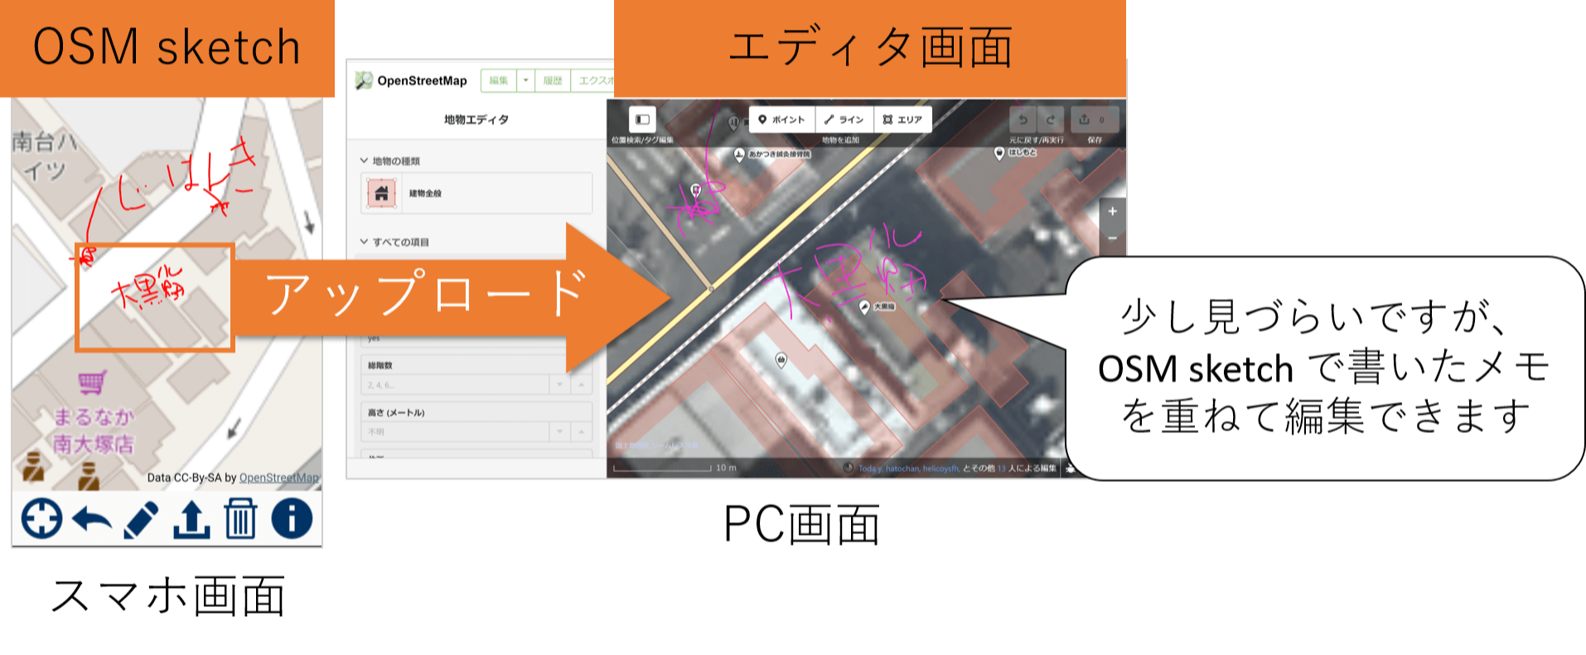Click the 総階数 input field
1586x655 pixels.
455,385
